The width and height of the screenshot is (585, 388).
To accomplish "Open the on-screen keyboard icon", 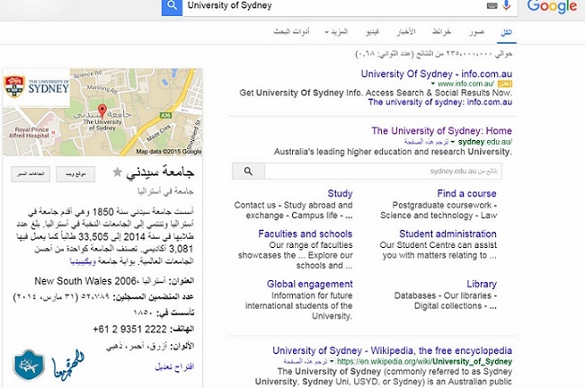I will [x=492, y=5].
